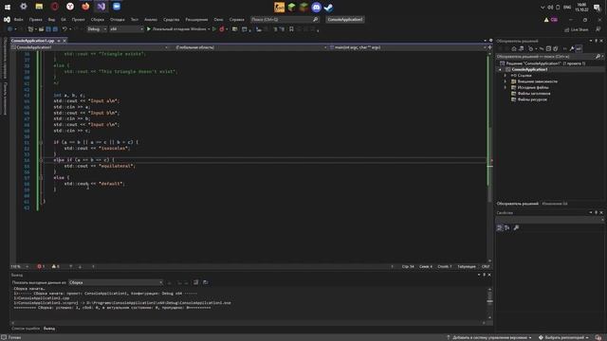
Task: Close the ConsoleApplication1.cpp tab
Action: point(64,41)
